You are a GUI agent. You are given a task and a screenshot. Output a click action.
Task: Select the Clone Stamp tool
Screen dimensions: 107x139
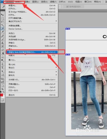point(2,43)
